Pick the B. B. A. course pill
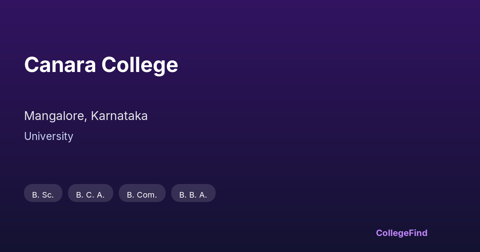 pos(193,195)
